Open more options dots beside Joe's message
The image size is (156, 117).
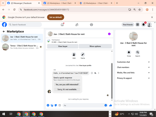coord(99,73)
